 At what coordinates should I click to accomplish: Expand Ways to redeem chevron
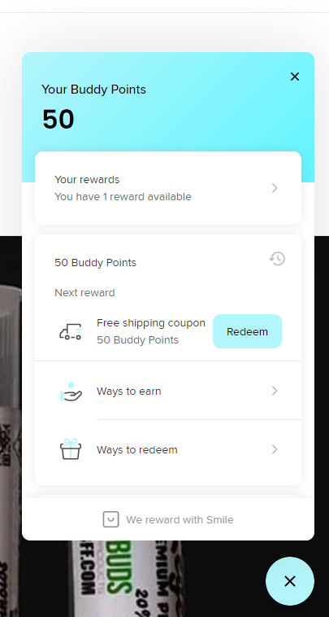(275, 449)
